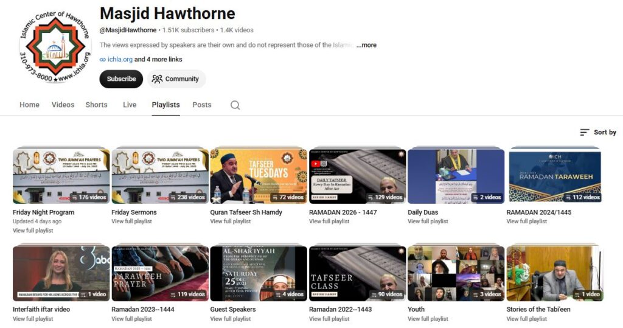The height and width of the screenshot is (328, 623).
Task: Click the Youth playlist title
Action: [x=416, y=309]
